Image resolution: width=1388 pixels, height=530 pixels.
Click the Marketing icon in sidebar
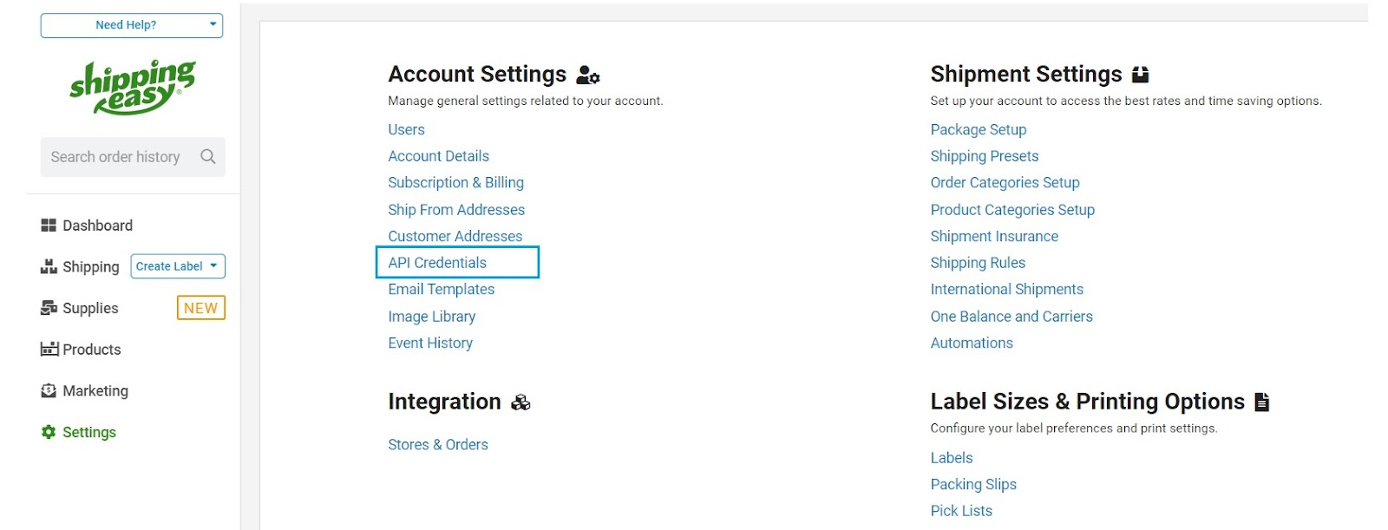(x=49, y=390)
